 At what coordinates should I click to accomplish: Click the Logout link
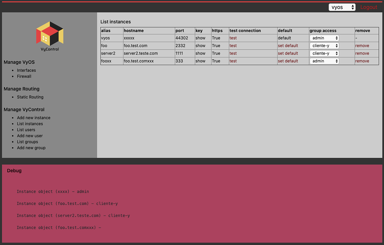(x=368, y=7)
